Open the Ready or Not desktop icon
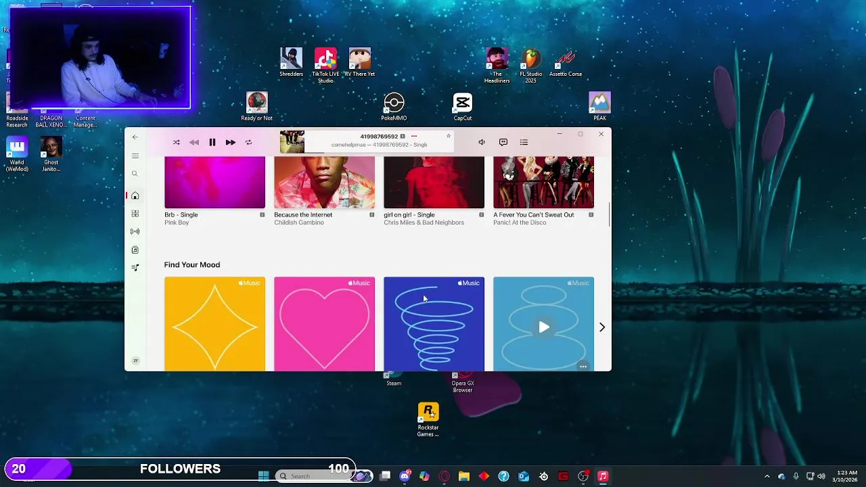The image size is (866, 487). (x=257, y=107)
